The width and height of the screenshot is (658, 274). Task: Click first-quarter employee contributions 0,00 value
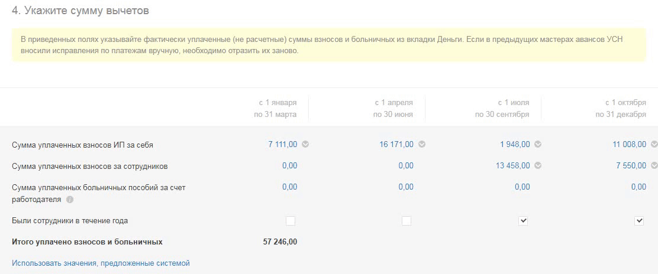[x=289, y=166]
